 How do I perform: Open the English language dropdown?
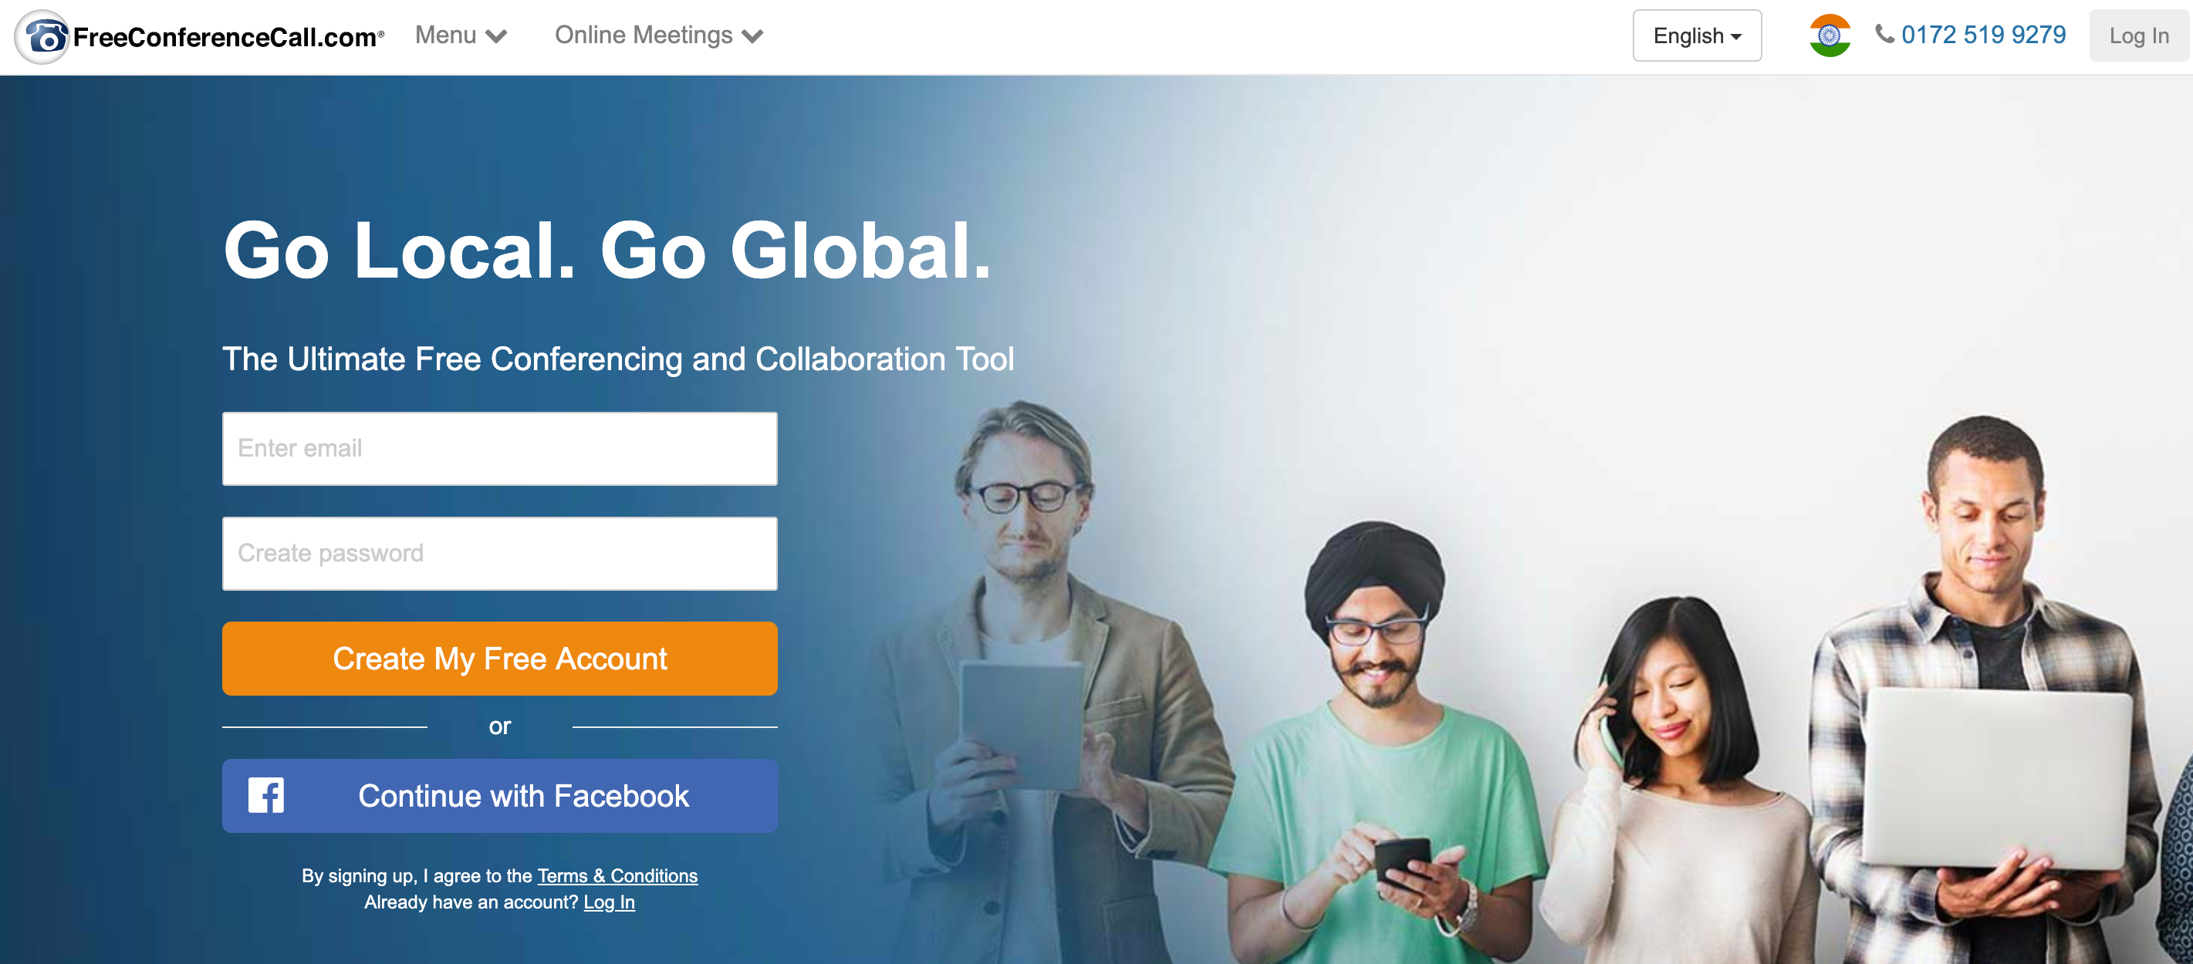(x=1697, y=35)
